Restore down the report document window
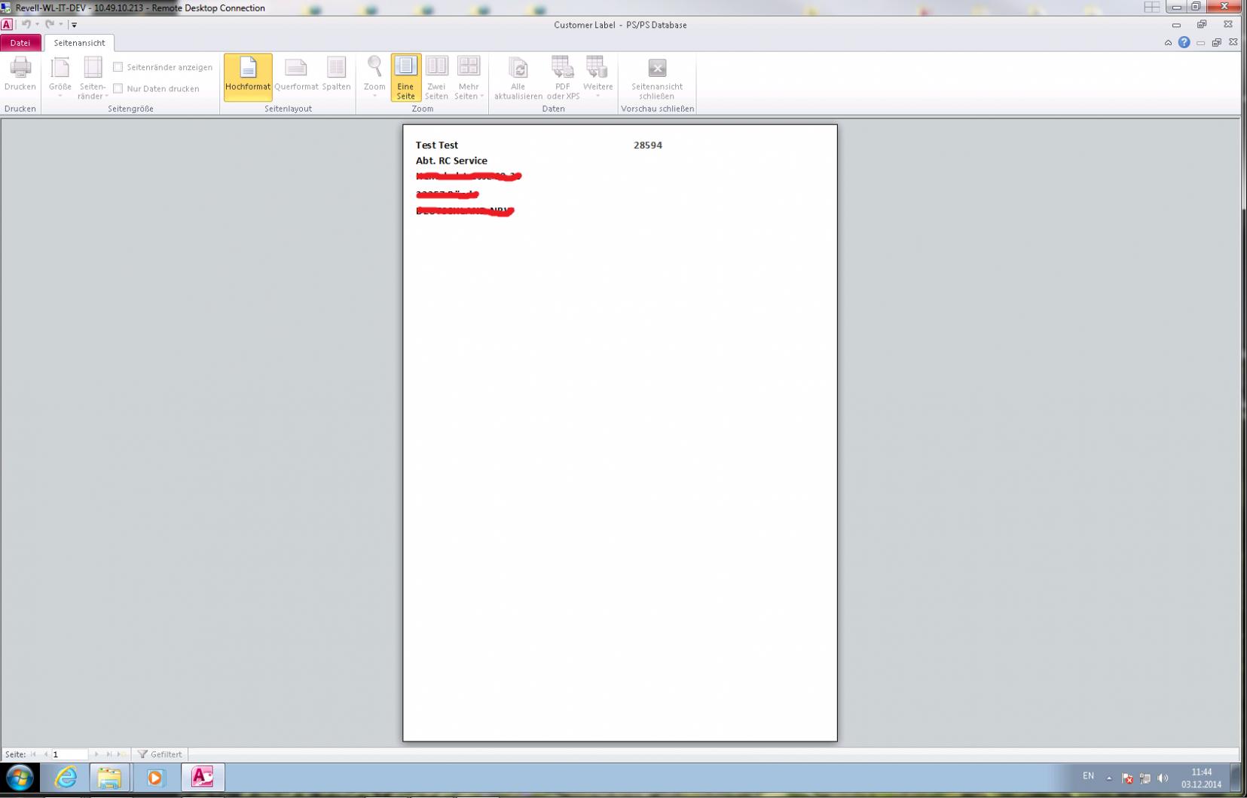The image size is (1247, 798). coord(1217,43)
